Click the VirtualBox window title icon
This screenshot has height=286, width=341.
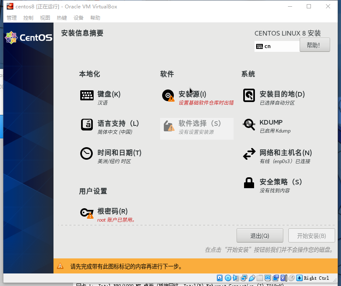click(10, 6)
